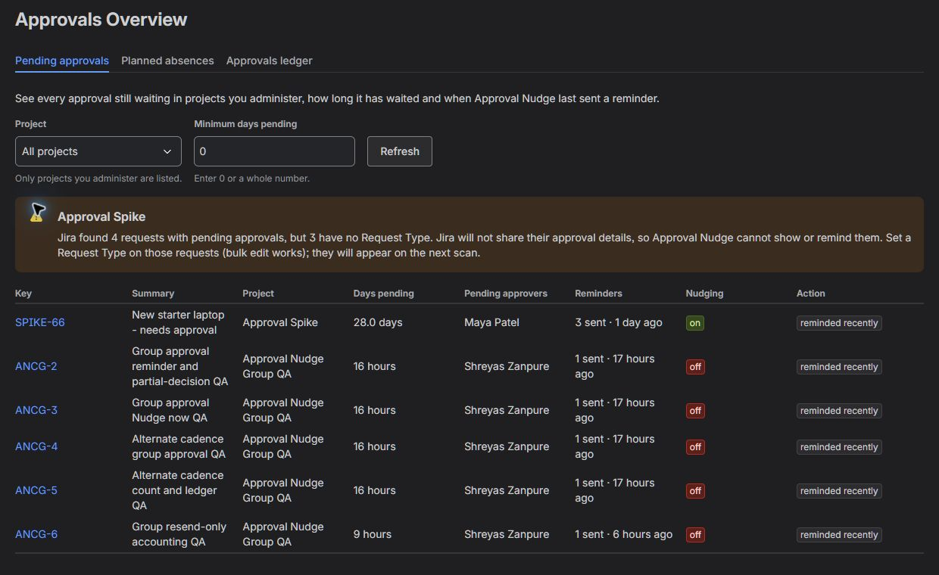The width and height of the screenshot is (939, 575).
Task: Click Shreyas Zanpure in the ANCG-5 row
Action: 507,490
